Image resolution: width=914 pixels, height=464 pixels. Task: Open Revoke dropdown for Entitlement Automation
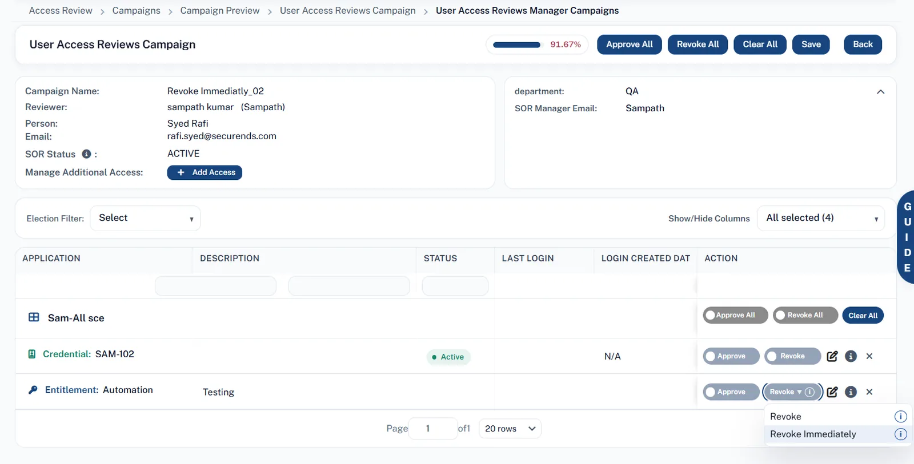pyautogui.click(x=792, y=392)
